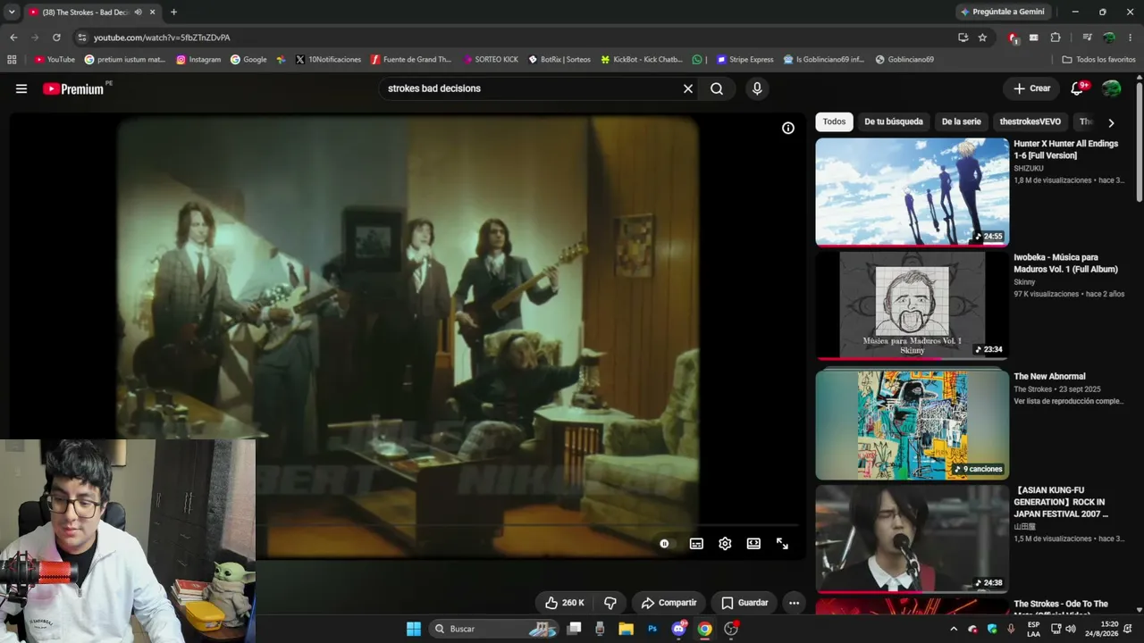
Task: Select the Todos filter chip
Action: click(x=834, y=121)
